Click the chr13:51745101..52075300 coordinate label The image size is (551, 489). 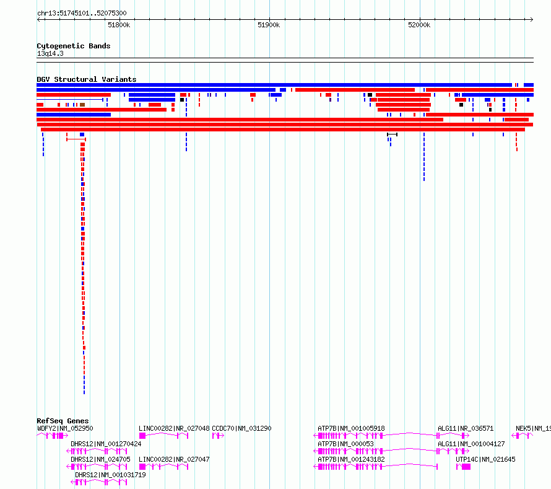82,14
